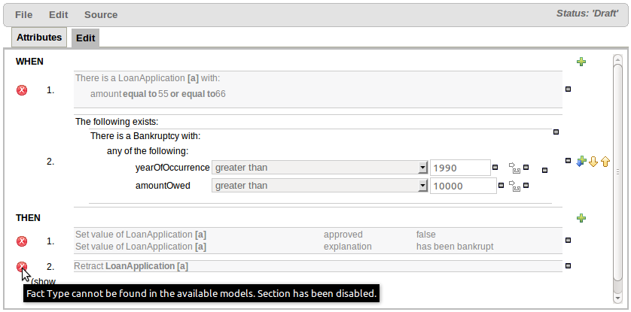Add a new WHEN condition
The image size is (631, 312).
tap(581, 61)
